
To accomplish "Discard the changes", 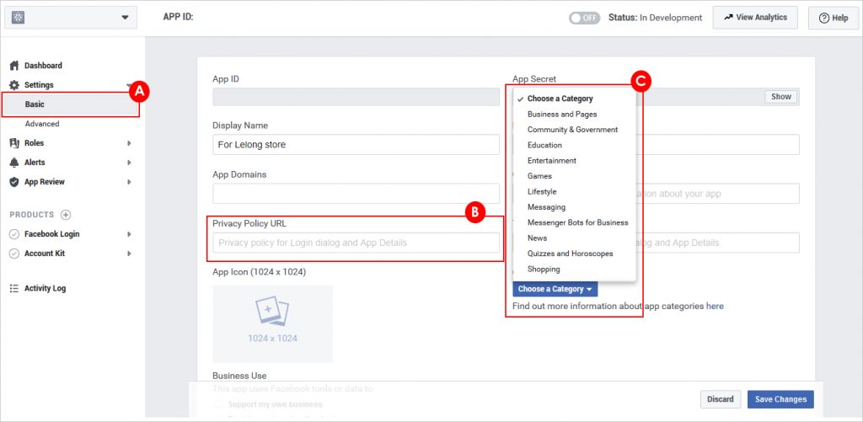I will click(x=721, y=399).
